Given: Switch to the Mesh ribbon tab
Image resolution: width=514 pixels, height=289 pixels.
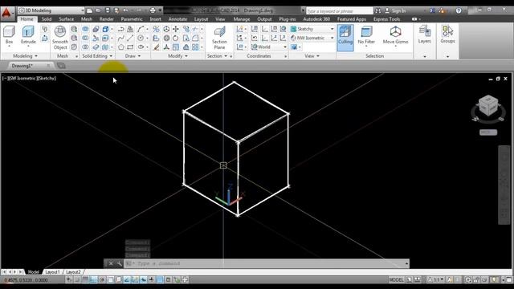Looking at the screenshot, I should pyautogui.click(x=87, y=19).
